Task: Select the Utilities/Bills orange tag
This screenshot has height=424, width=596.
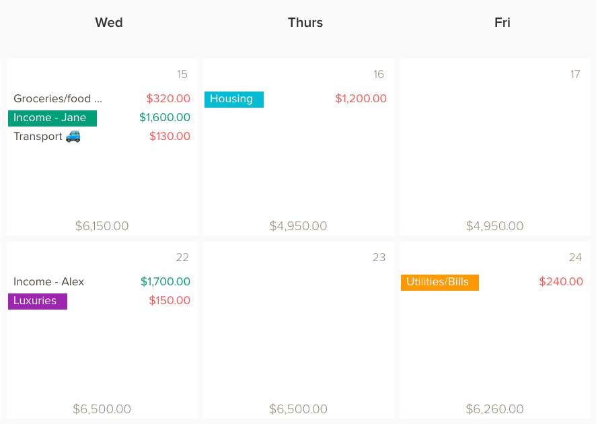Action: [x=440, y=283]
